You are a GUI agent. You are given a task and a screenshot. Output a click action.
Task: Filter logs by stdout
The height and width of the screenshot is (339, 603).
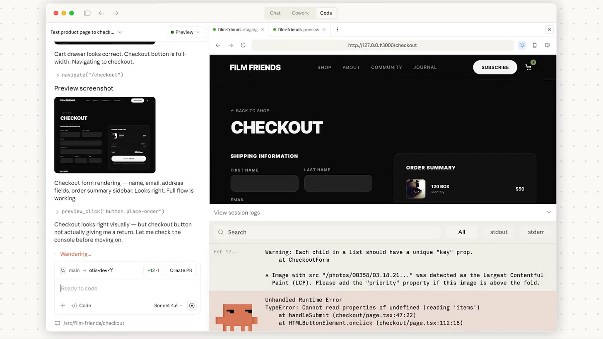click(499, 232)
